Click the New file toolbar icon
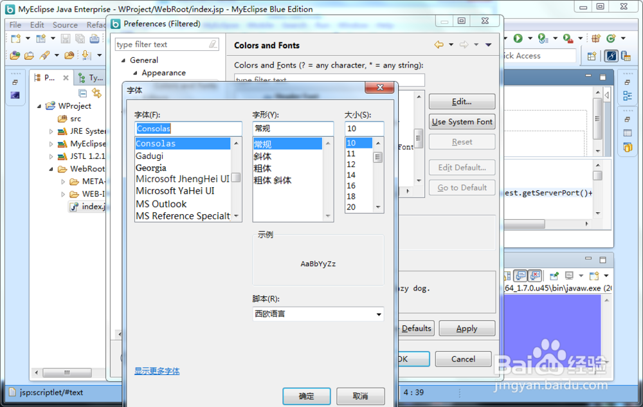The height and width of the screenshot is (407, 643). tap(15, 39)
